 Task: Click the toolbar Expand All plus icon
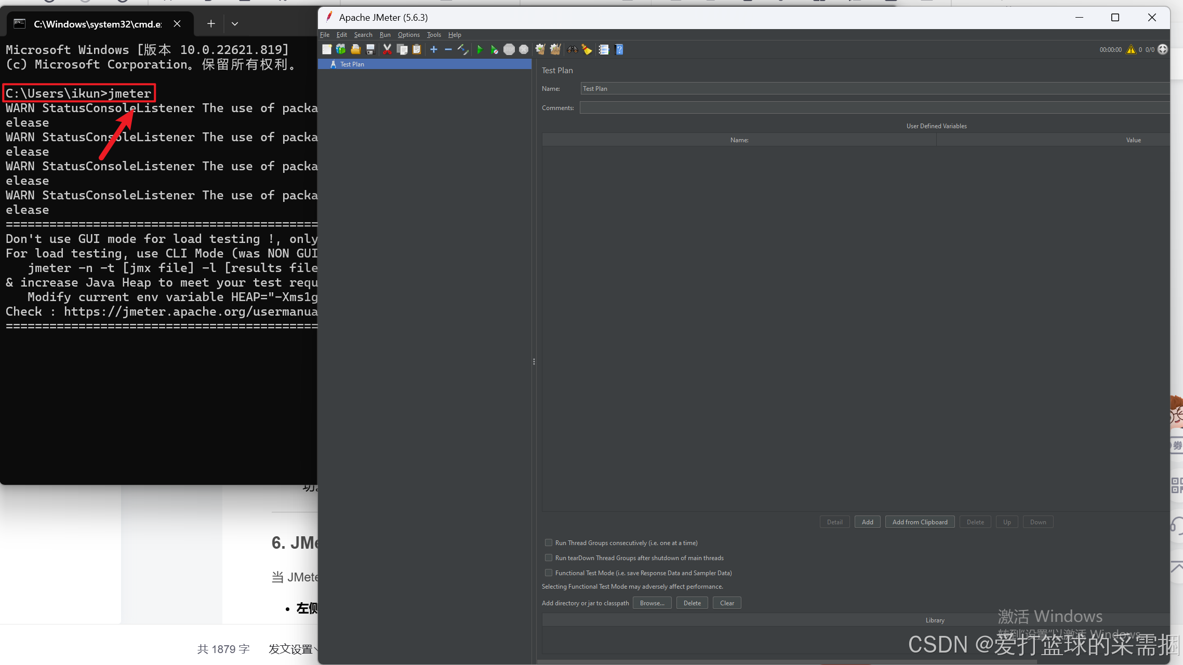tap(434, 49)
